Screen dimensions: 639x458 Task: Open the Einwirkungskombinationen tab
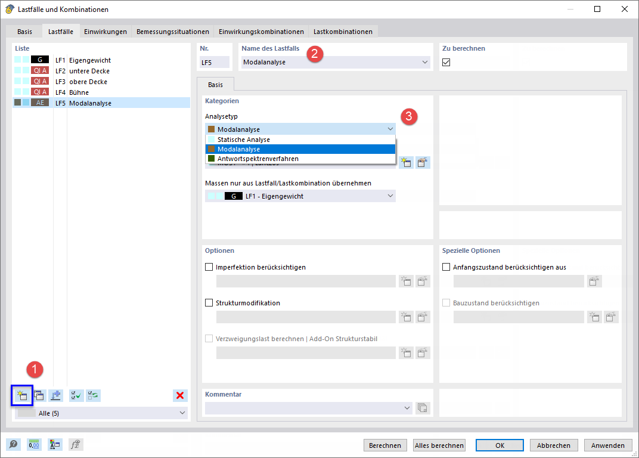click(x=261, y=32)
